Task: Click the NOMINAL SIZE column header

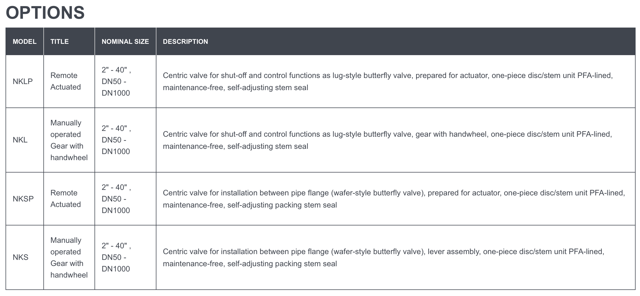Action: click(125, 42)
